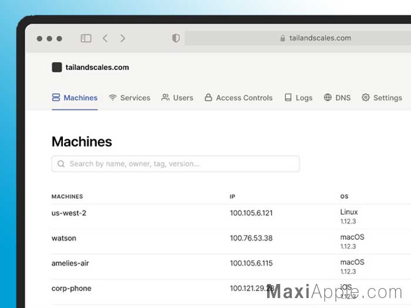Screen dimensions: 411x308
Task: Click the first gray window control dot
Action: point(39,39)
